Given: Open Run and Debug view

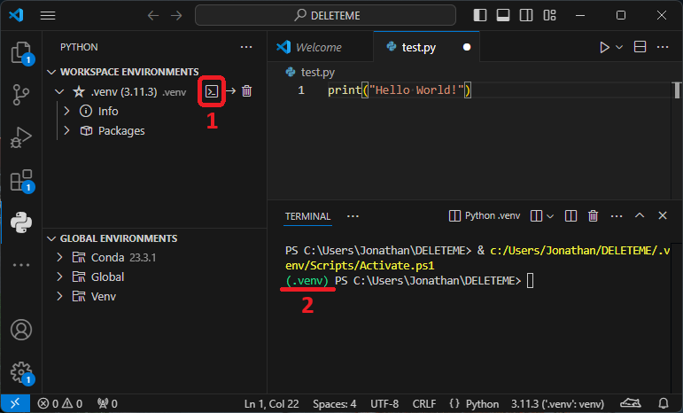Looking at the screenshot, I should point(19,137).
